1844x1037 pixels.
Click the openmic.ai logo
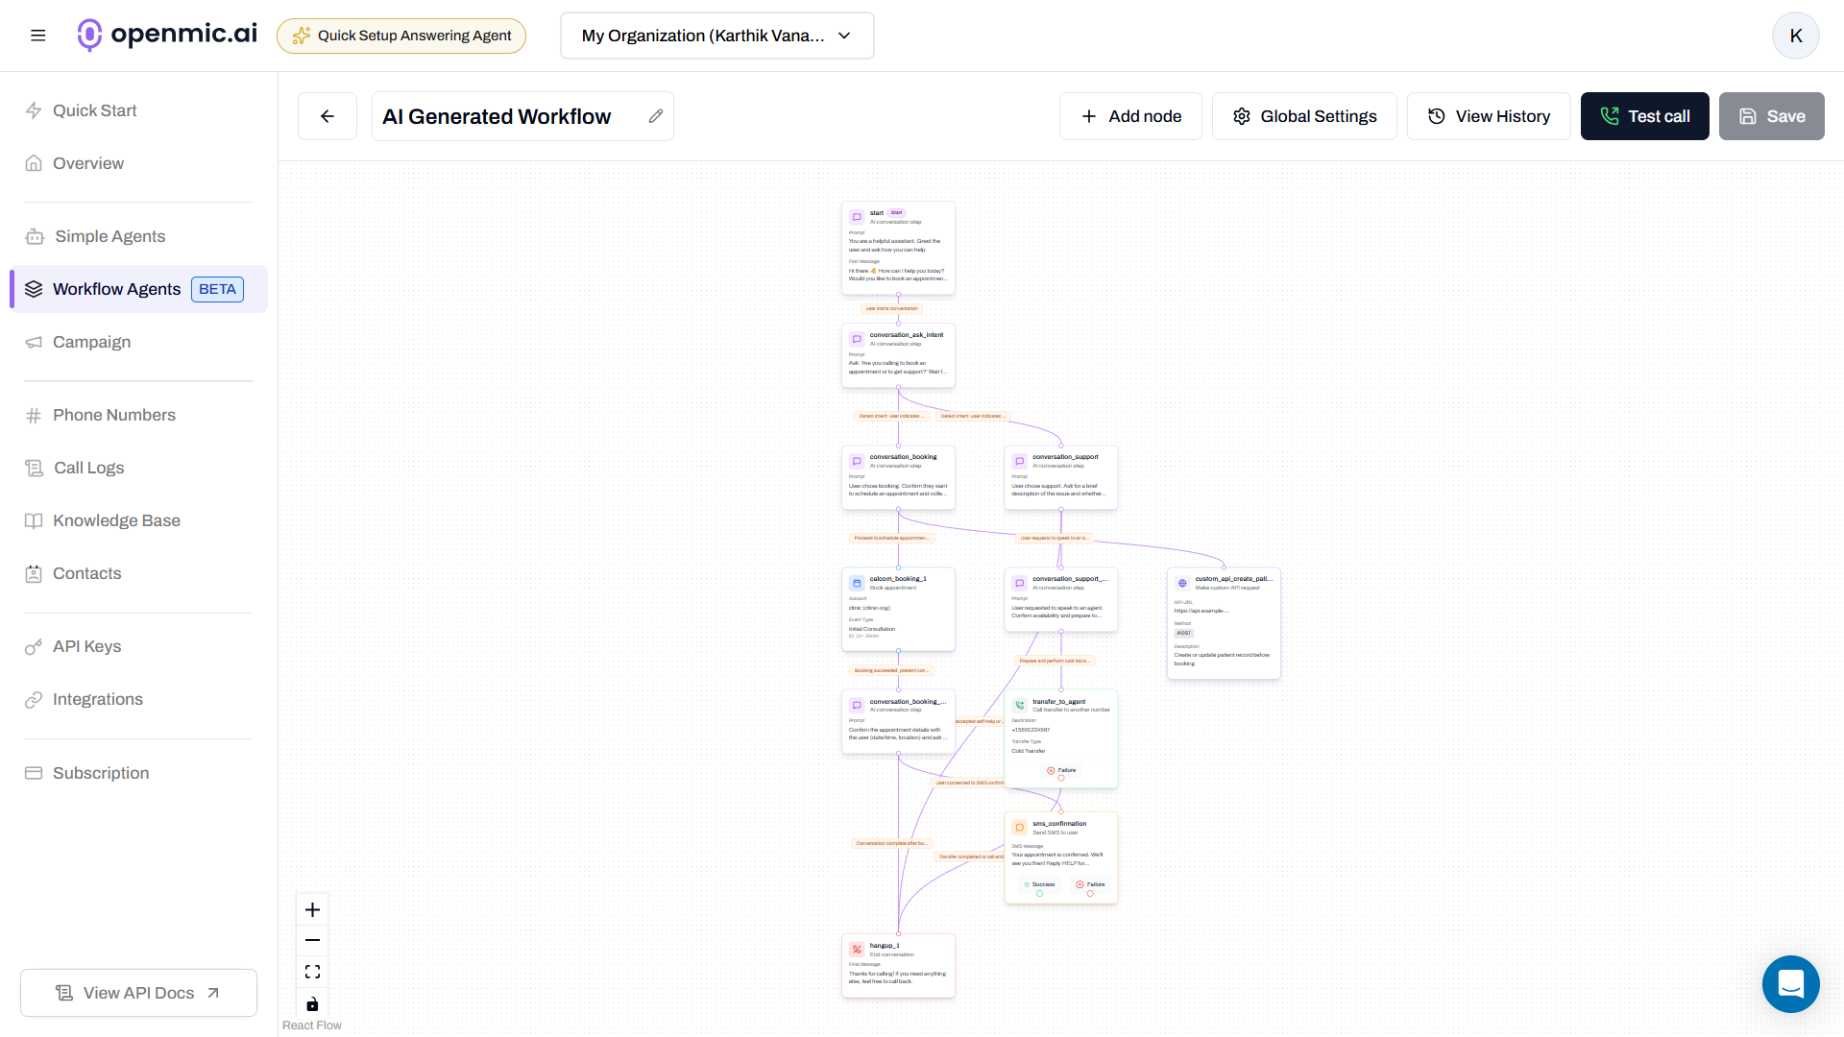(x=166, y=35)
